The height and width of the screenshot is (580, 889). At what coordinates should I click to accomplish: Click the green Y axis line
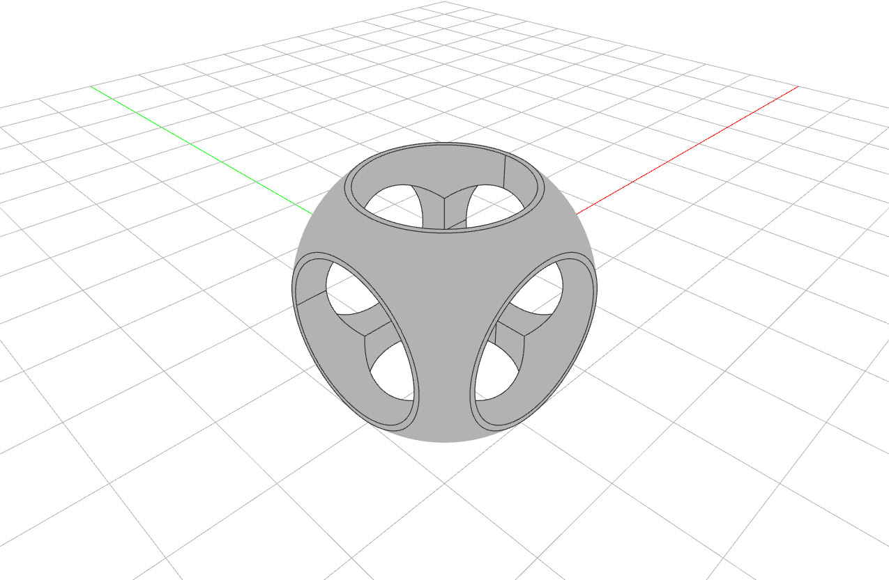[x=202, y=150]
